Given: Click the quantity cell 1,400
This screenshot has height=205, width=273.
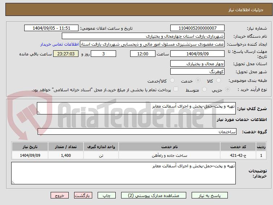Looking at the screenshot, I should pos(66,155).
